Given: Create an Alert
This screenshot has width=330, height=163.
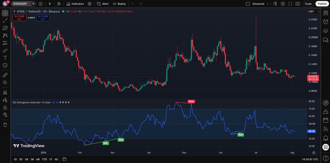Looking at the screenshot, I should pyautogui.click(x=103, y=4).
